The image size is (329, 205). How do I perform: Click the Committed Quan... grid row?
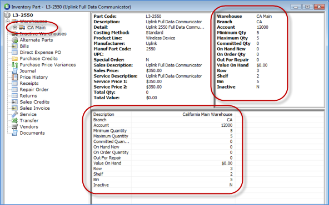click(163, 142)
